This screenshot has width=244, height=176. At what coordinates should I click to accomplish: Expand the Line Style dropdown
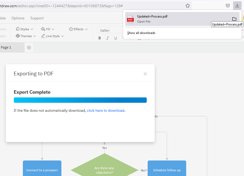(x=53, y=36)
